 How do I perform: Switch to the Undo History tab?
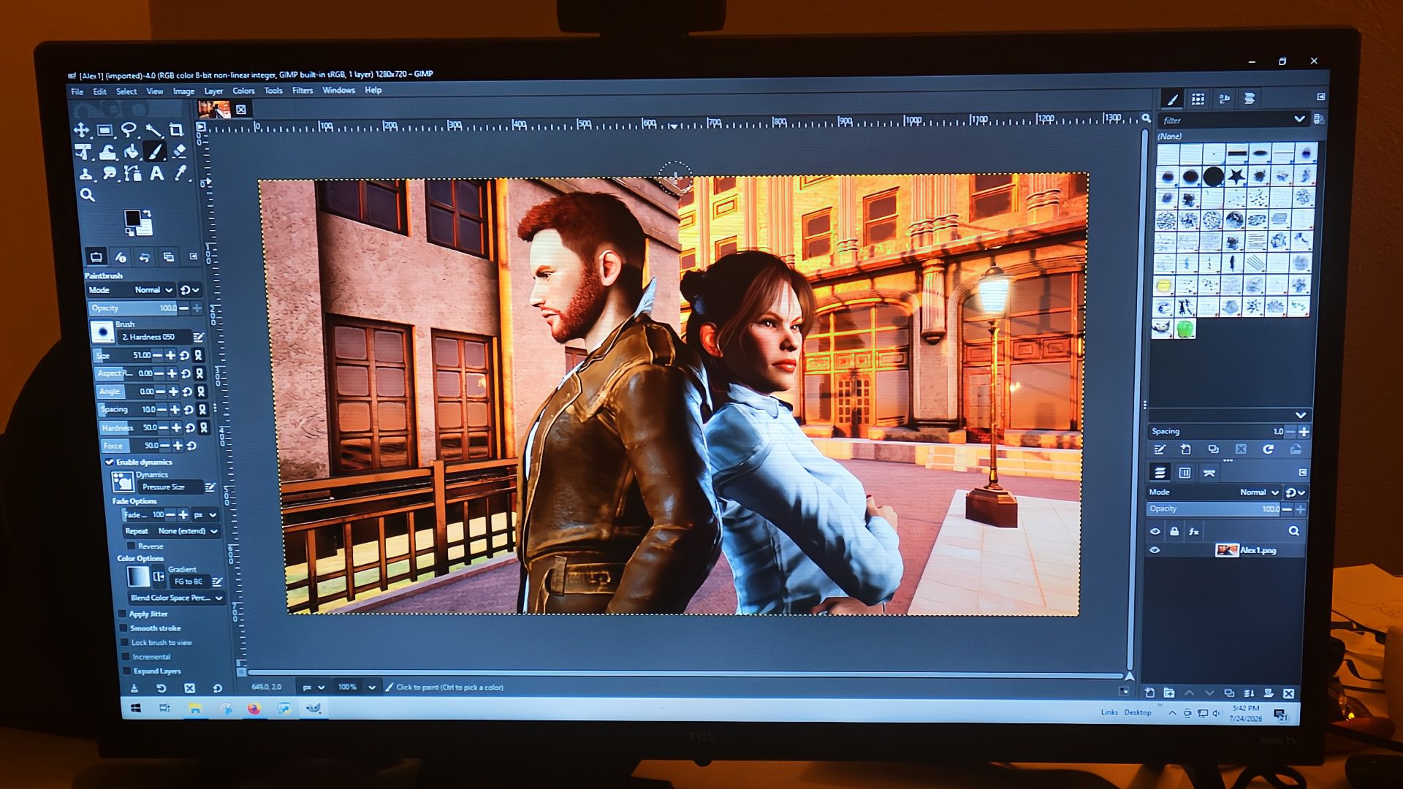[145, 257]
